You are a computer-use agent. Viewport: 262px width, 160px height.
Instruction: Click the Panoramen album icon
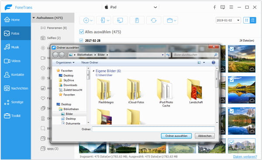tap(43, 28)
